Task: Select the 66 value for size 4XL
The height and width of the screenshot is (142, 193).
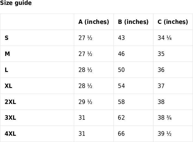Action: 121,134
